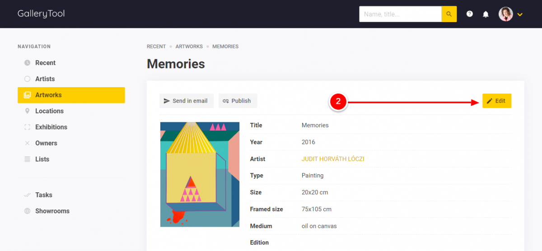Click the yellow Edit button
The image size is (542, 251).
click(x=497, y=101)
